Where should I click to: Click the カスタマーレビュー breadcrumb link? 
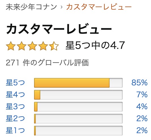[99, 7]
